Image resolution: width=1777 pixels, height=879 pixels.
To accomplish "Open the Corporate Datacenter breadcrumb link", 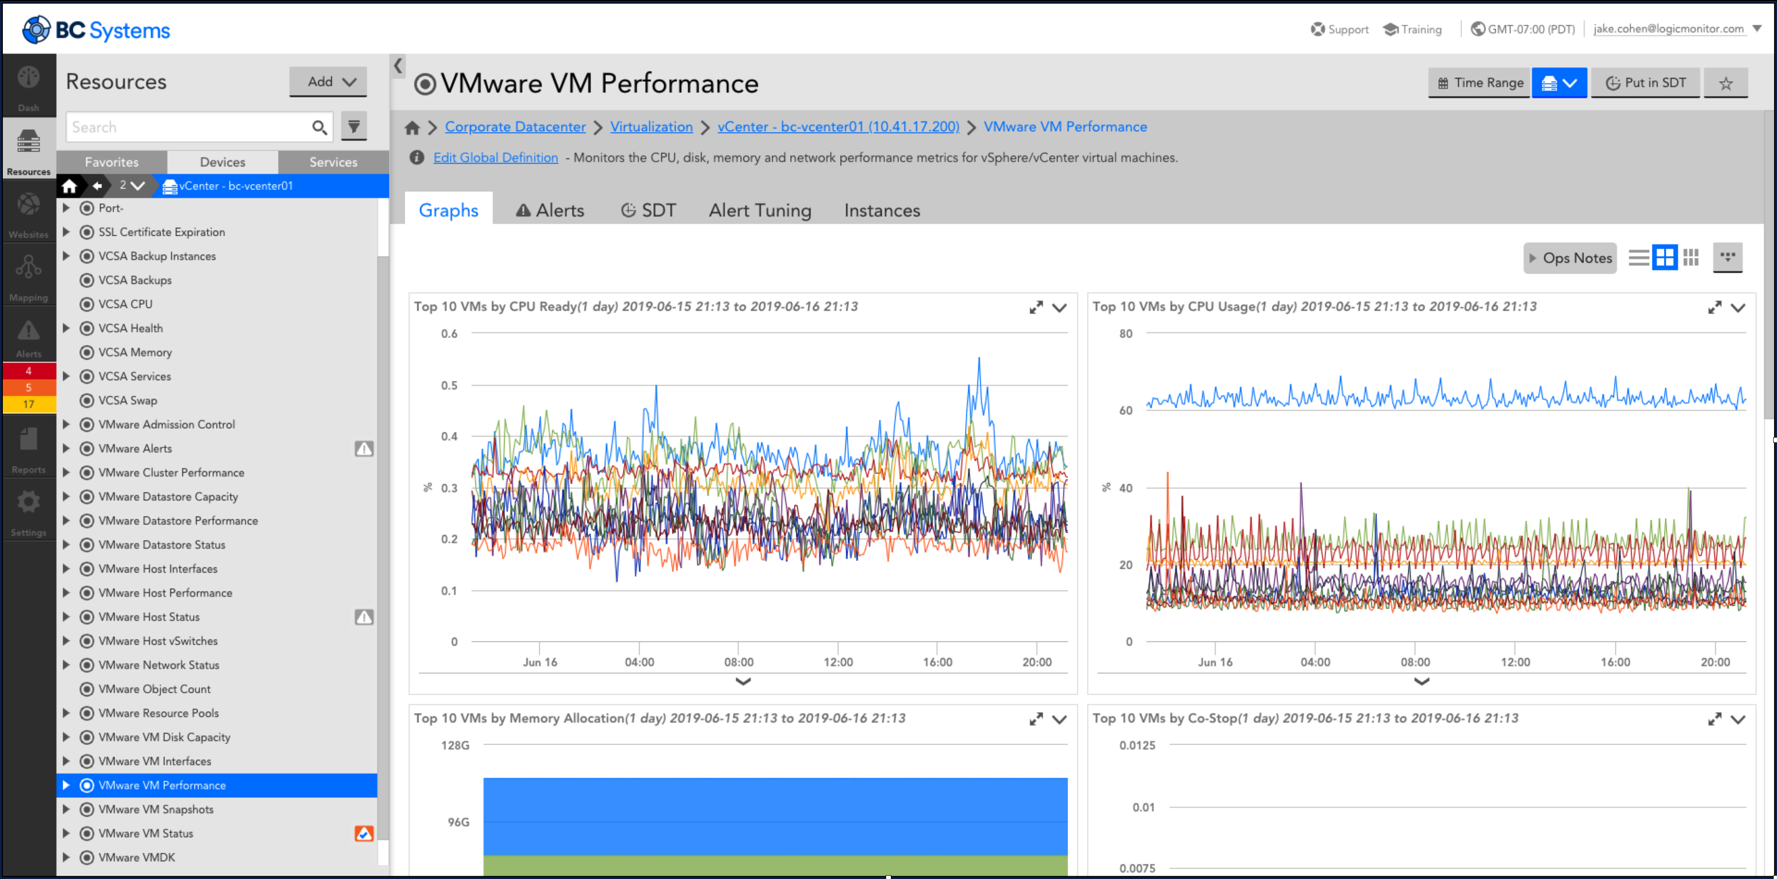I will (x=516, y=127).
